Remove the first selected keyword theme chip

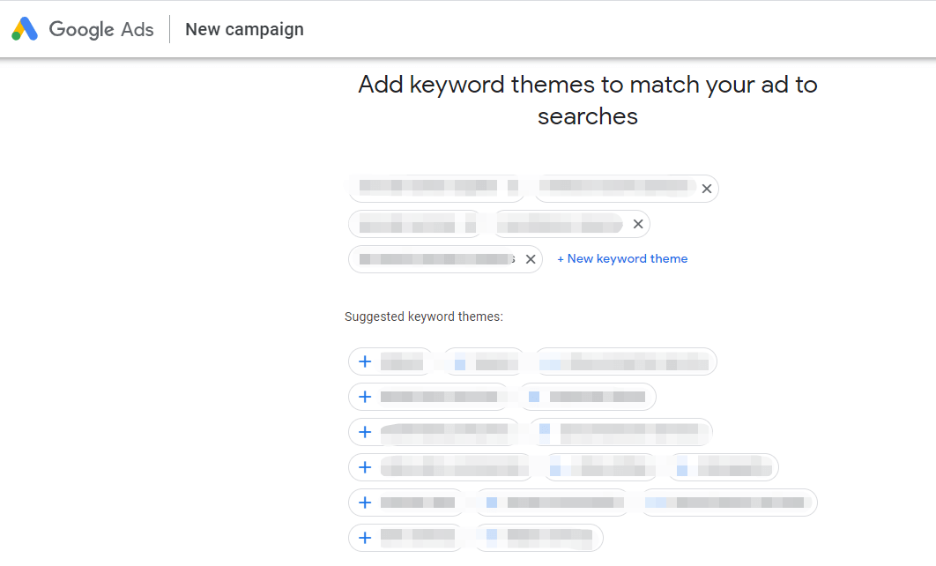(707, 189)
